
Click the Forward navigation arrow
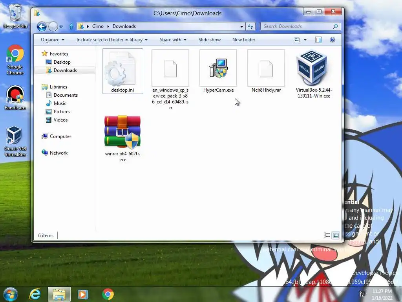click(53, 26)
